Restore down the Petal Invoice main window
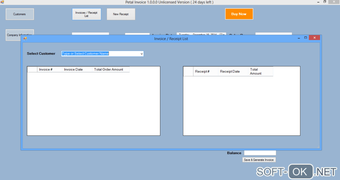Screen dimensions: 340x180 tap(325, 2)
